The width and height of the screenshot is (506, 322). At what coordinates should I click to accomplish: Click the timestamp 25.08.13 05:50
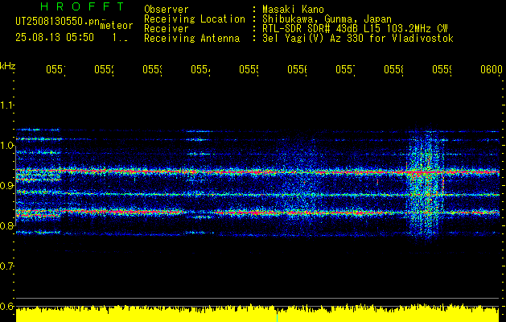coord(55,38)
